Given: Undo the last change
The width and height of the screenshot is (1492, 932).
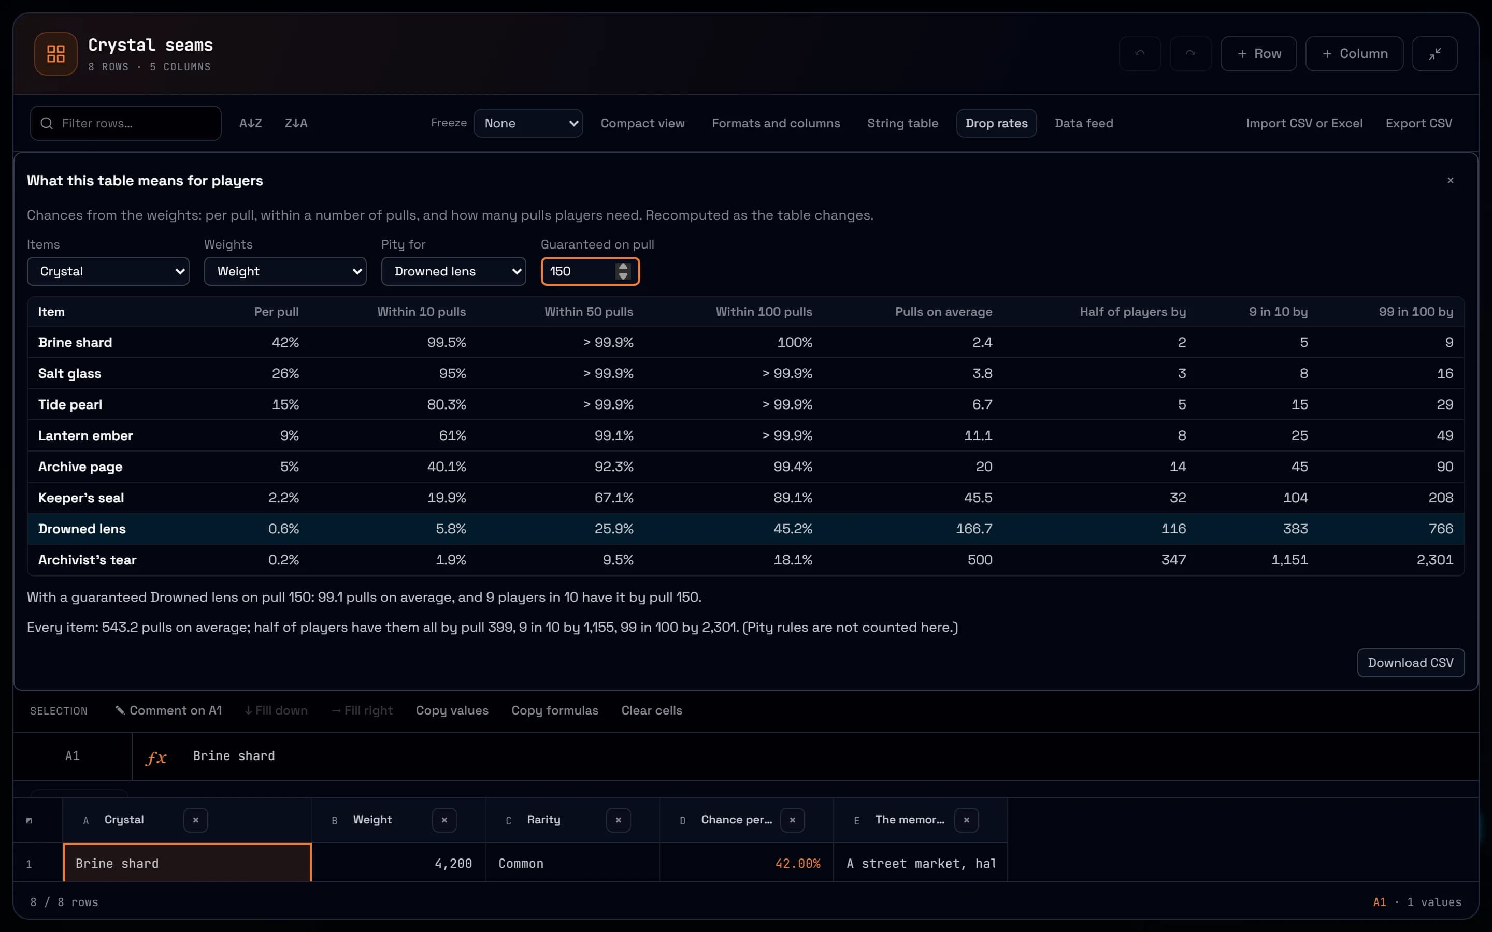Looking at the screenshot, I should [x=1139, y=54].
